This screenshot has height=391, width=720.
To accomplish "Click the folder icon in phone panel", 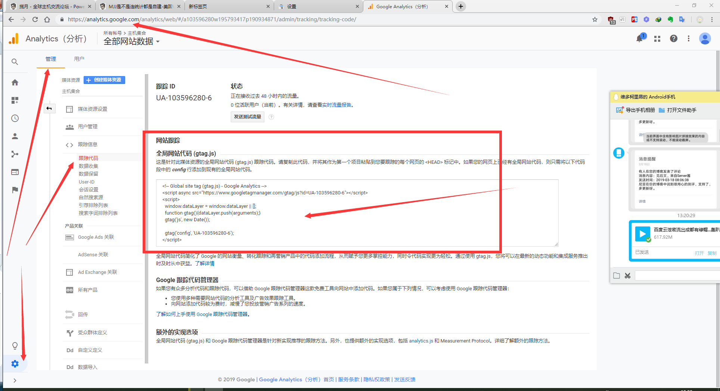I will point(617,276).
